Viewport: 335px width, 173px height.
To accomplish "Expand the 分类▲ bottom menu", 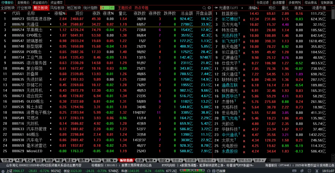I will (7, 160).
